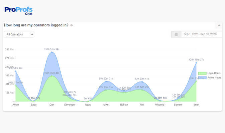The width and height of the screenshot is (225, 133).
Task: Click Aman's blue data point
Action: tap(16, 71)
